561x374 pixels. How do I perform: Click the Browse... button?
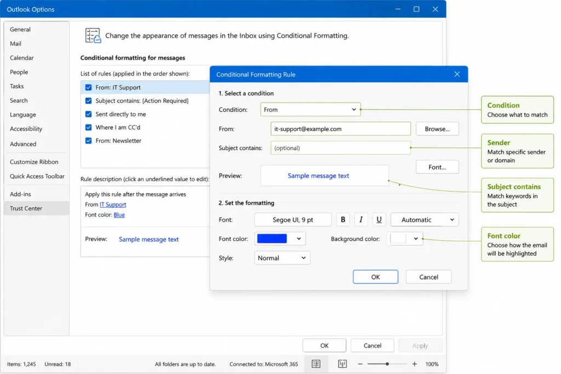tap(437, 129)
